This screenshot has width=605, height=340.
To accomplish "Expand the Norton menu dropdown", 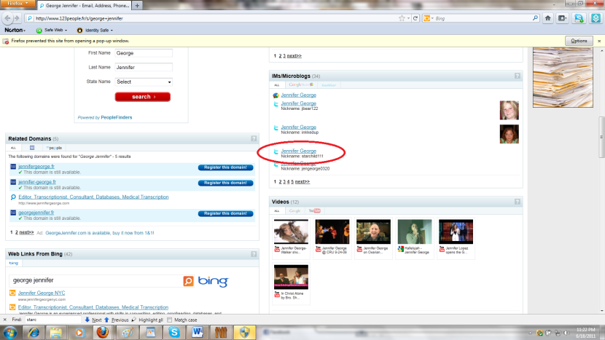I will click(x=15, y=31).
